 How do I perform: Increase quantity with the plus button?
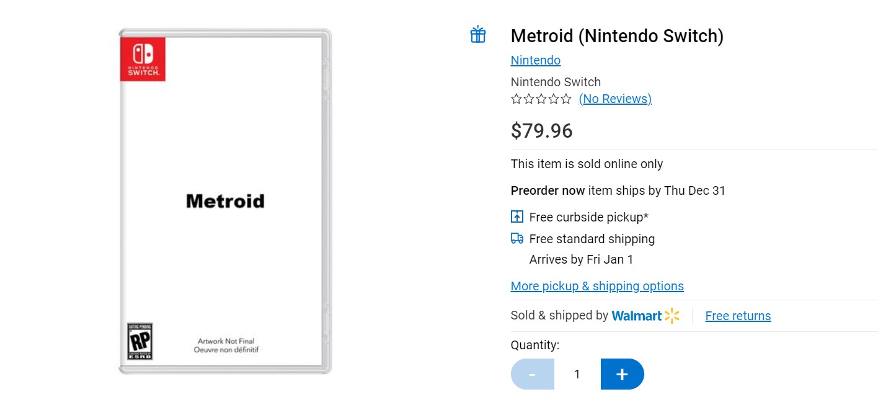[x=623, y=374]
